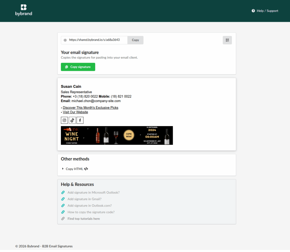Screen dimensions: 290x252
Task: Click link icon beside Gmail tutorial
Action: [63, 199]
